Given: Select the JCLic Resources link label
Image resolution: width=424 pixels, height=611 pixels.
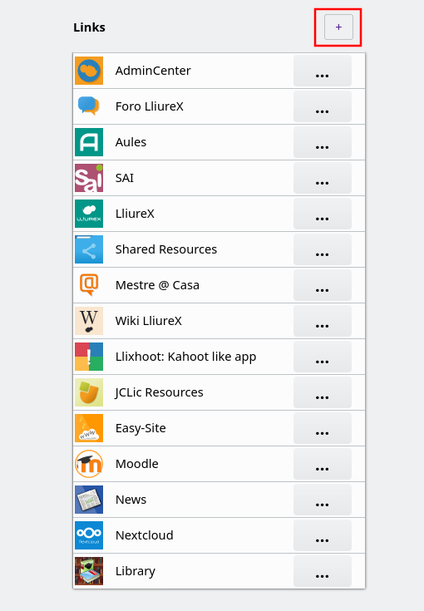Looking at the screenshot, I should [x=159, y=392].
